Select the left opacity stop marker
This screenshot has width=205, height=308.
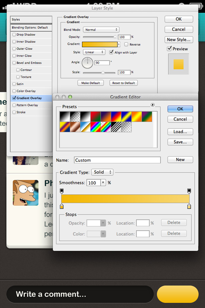62,191
